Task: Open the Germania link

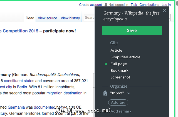Action: [x=16, y=107]
